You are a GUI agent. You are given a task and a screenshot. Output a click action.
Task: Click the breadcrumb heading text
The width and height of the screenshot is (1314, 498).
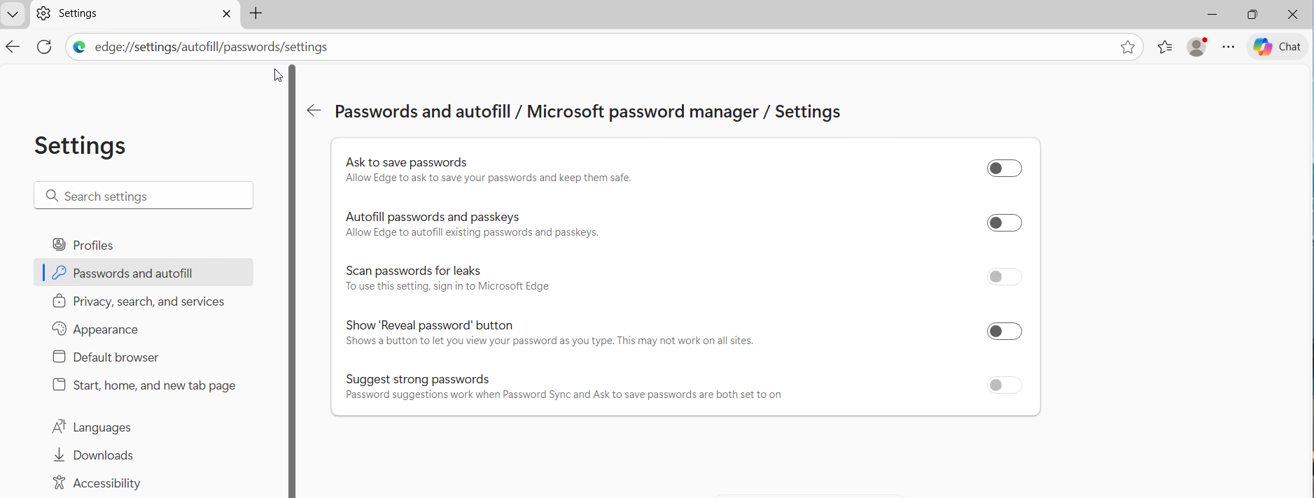point(587,112)
